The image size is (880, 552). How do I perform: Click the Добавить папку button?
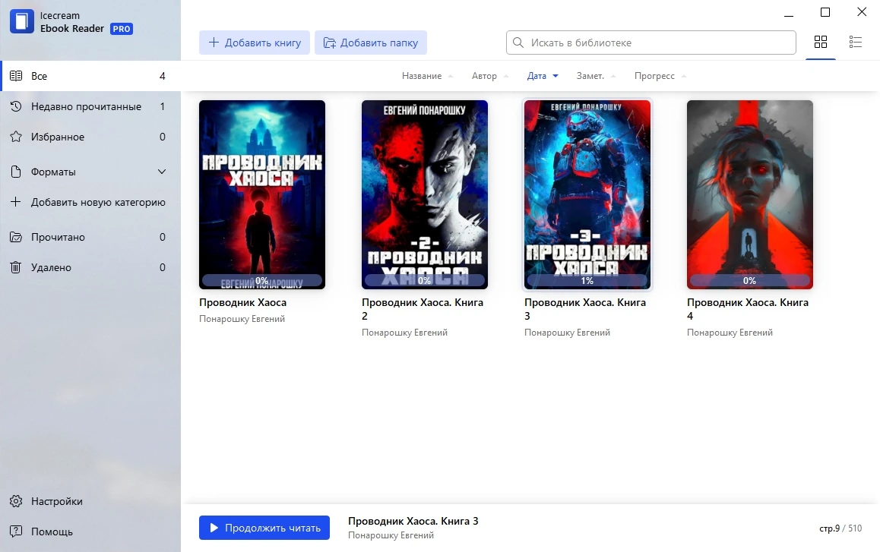point(370,43)
